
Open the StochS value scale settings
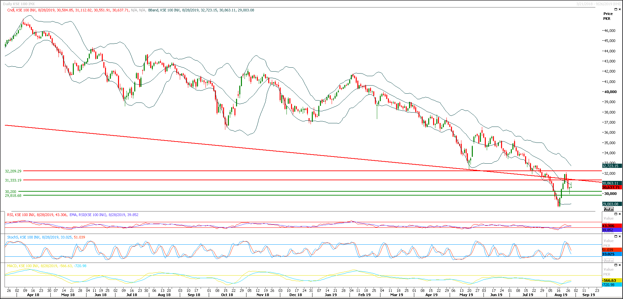coord(608,241)
